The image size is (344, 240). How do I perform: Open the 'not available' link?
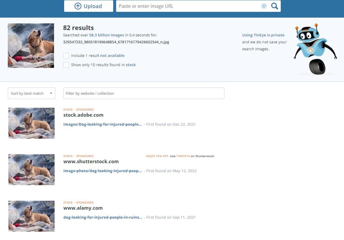point(112,56)
